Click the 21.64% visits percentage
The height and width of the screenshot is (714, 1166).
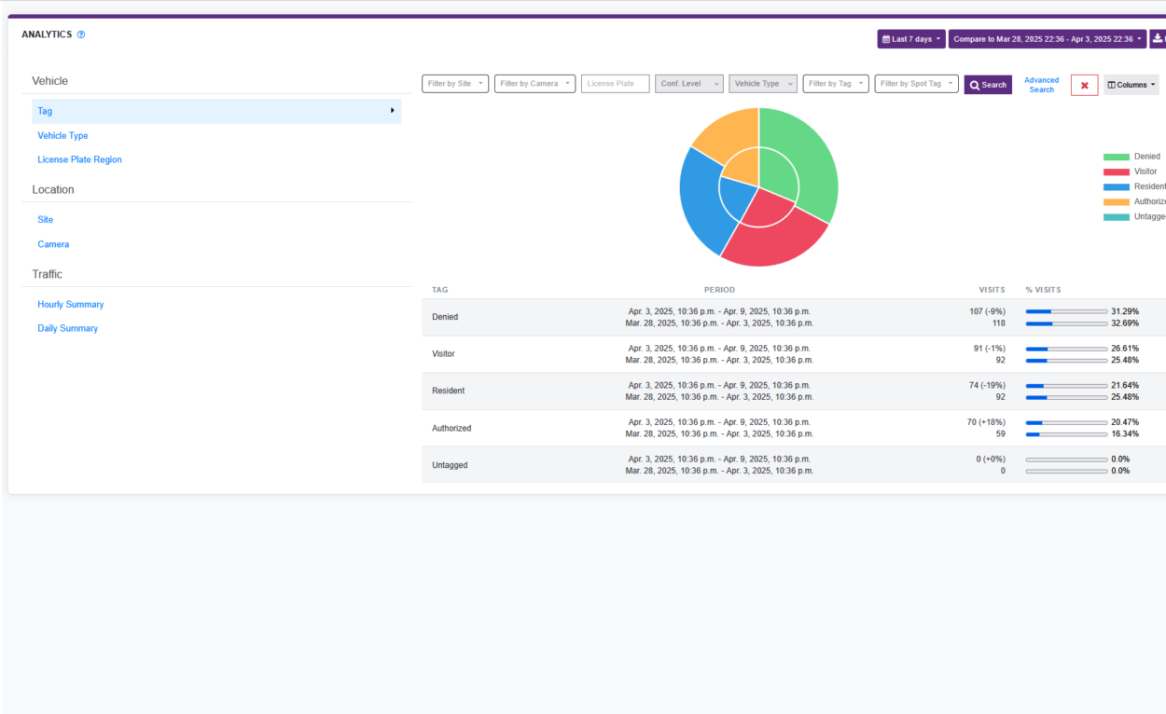(x=1125, y=385)
